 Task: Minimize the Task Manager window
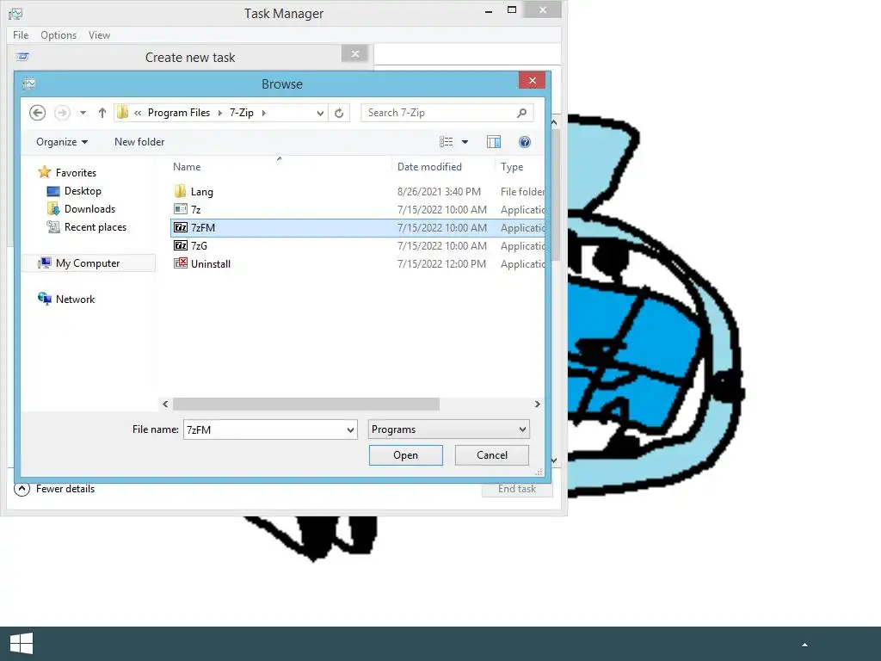tap(489, 11)
